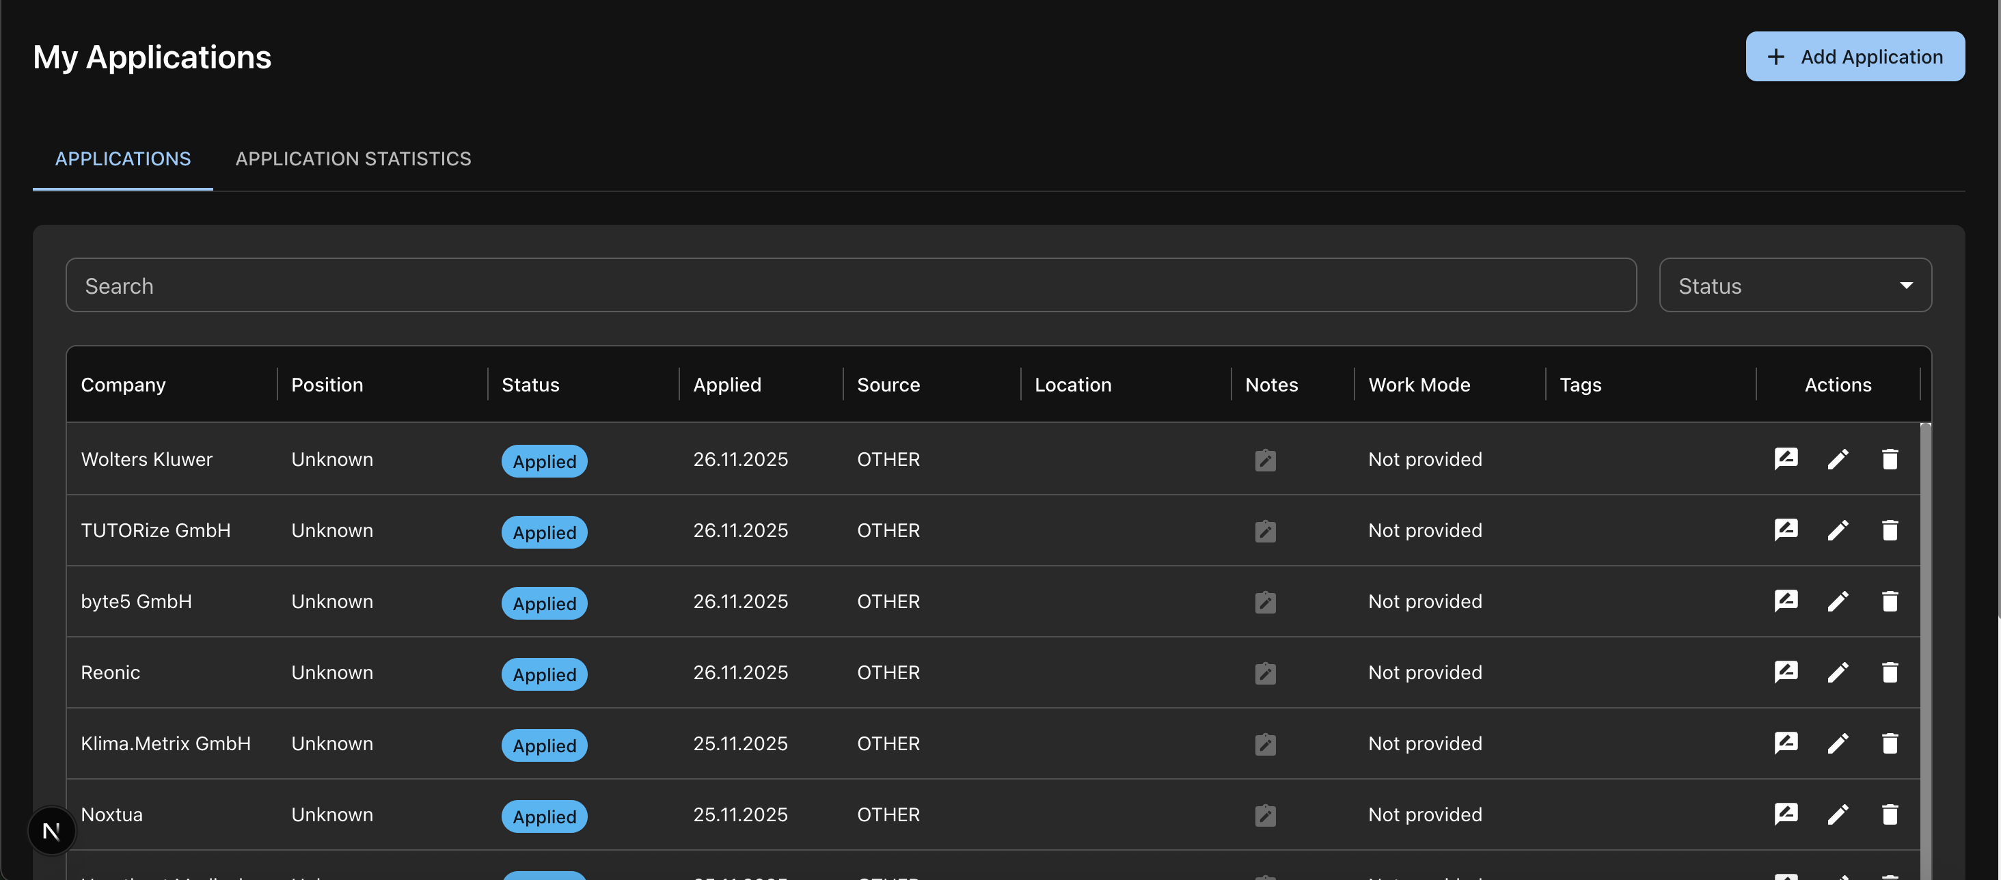Viewport: 2001px width, 880px height.
Task: Add feedback for the Wolters Kluwer application
Action: 1786,458
